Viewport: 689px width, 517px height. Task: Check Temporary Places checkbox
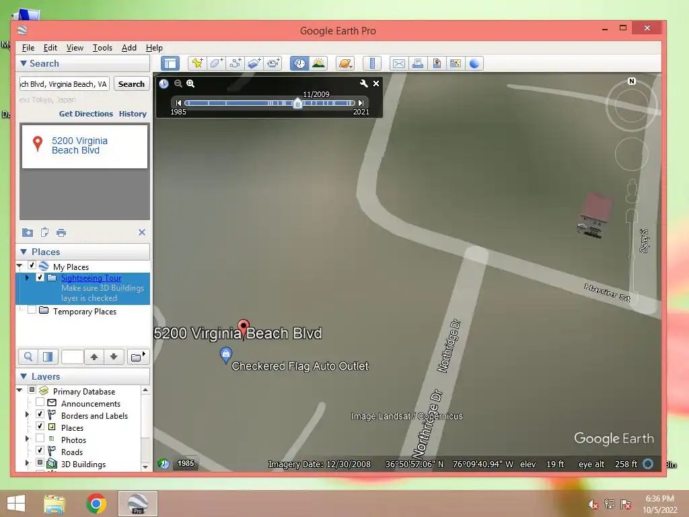coord(32,310)
